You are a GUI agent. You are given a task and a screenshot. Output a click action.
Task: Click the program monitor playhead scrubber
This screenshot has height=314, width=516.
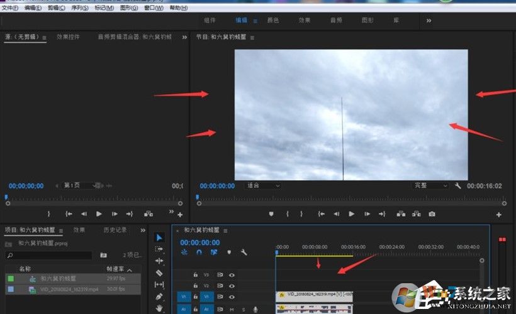coord(197,197)
